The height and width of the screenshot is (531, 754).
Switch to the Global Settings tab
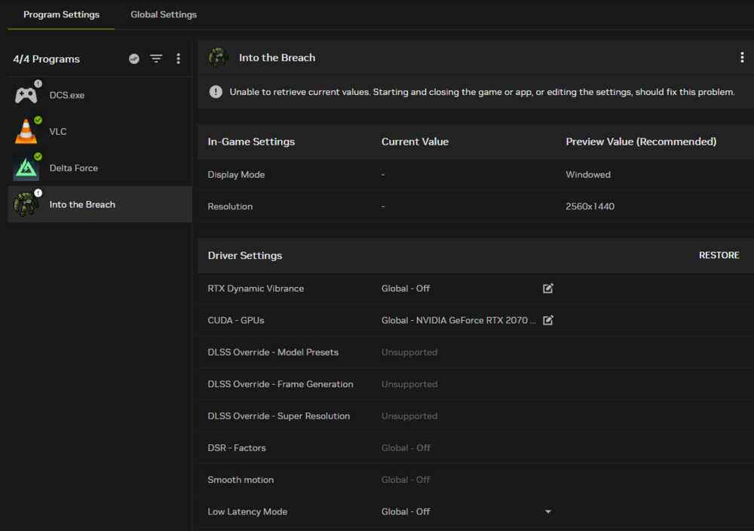point(164,15)
